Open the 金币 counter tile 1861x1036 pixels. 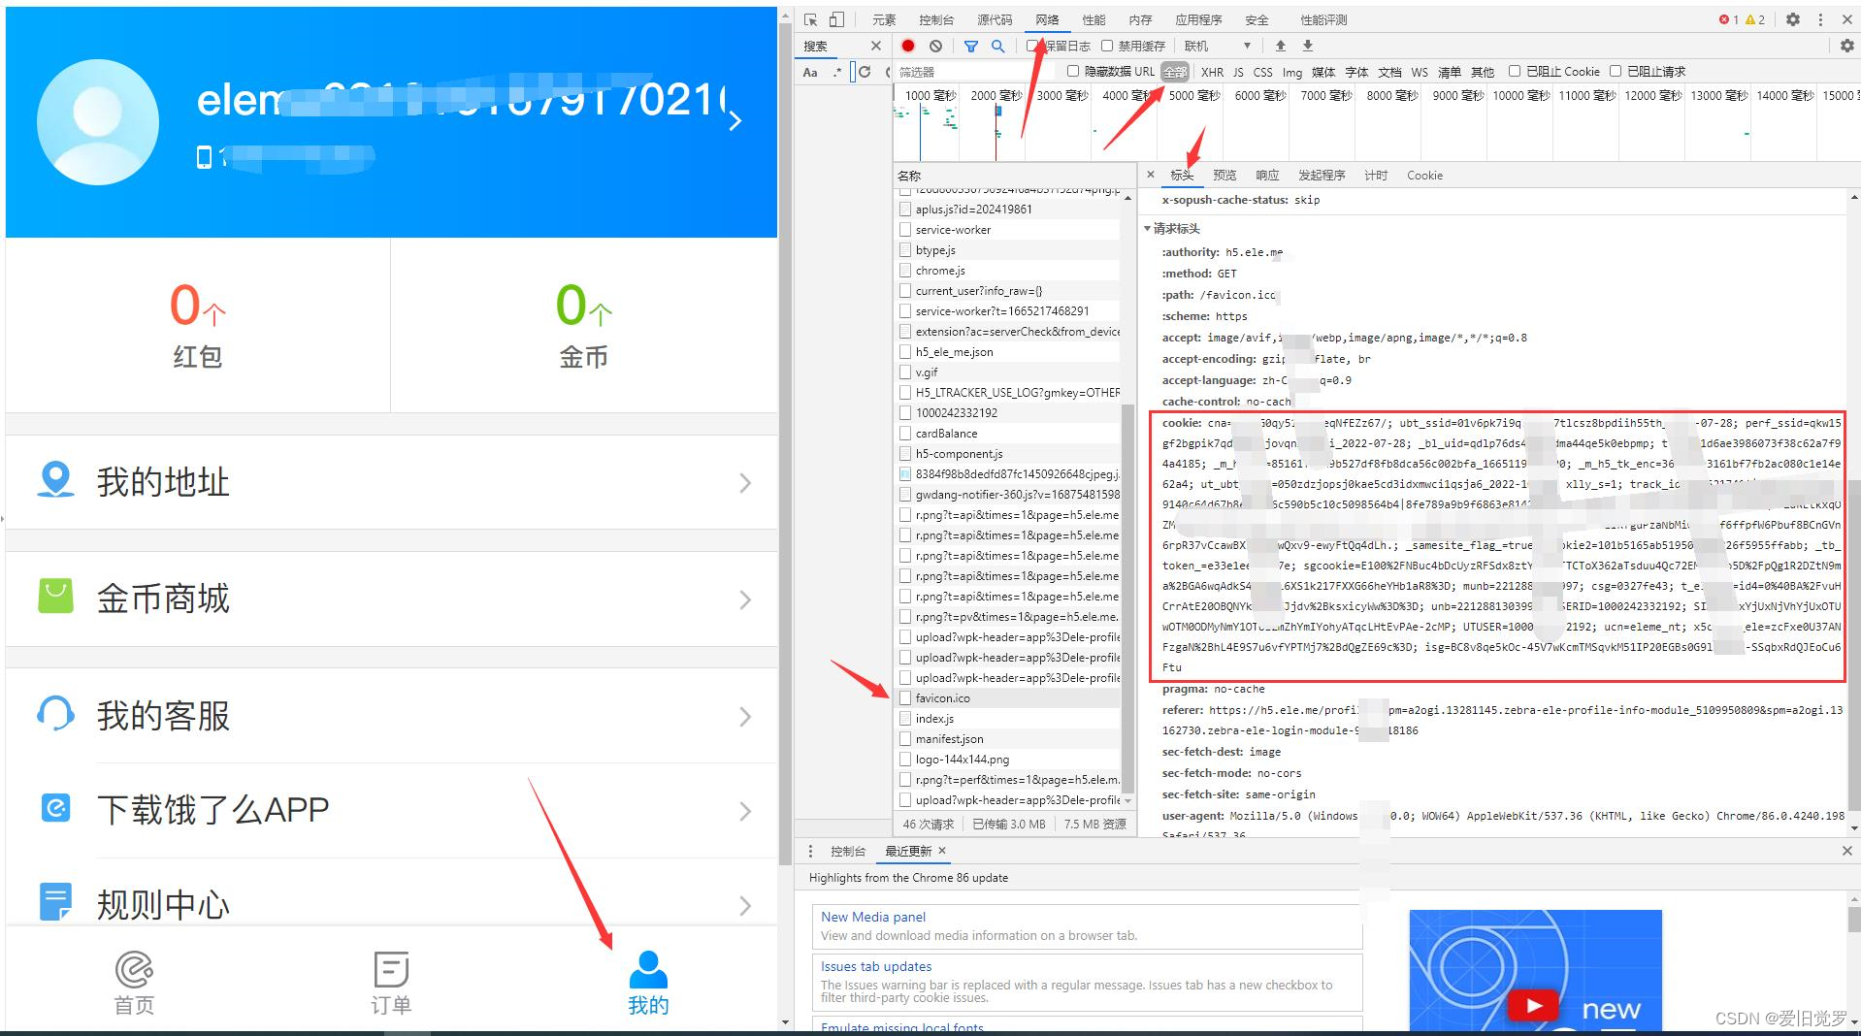click(x=584, y=324)
